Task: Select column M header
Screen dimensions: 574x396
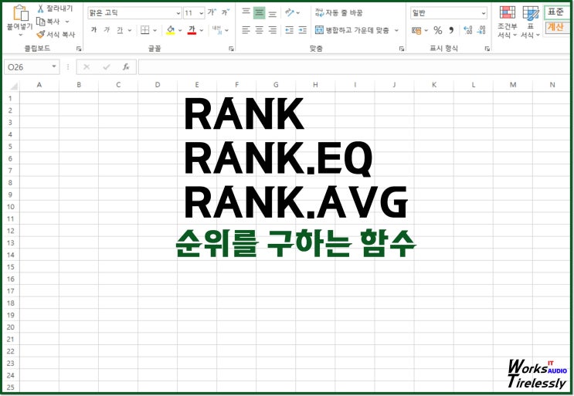Action: tap(513, 85)
